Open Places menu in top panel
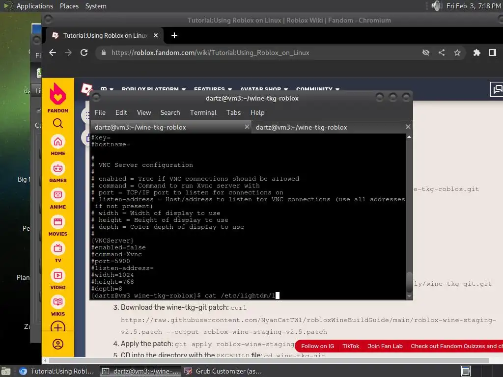The image size is (503, 377). click(x=69, y=6)
